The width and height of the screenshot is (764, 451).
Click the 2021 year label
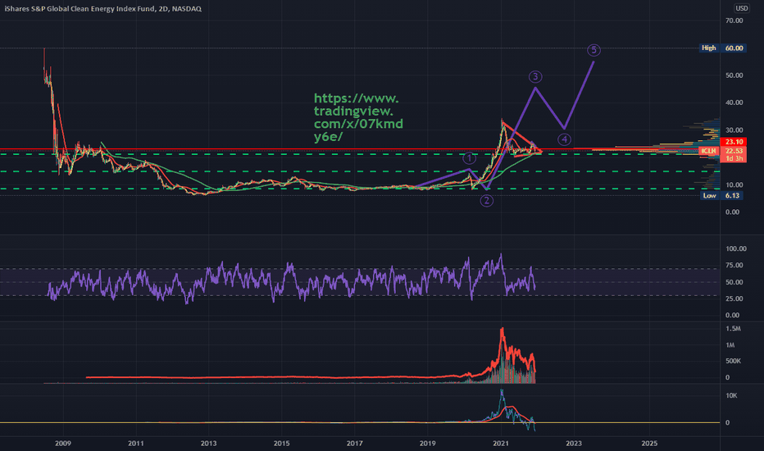[x=500, y=443]
